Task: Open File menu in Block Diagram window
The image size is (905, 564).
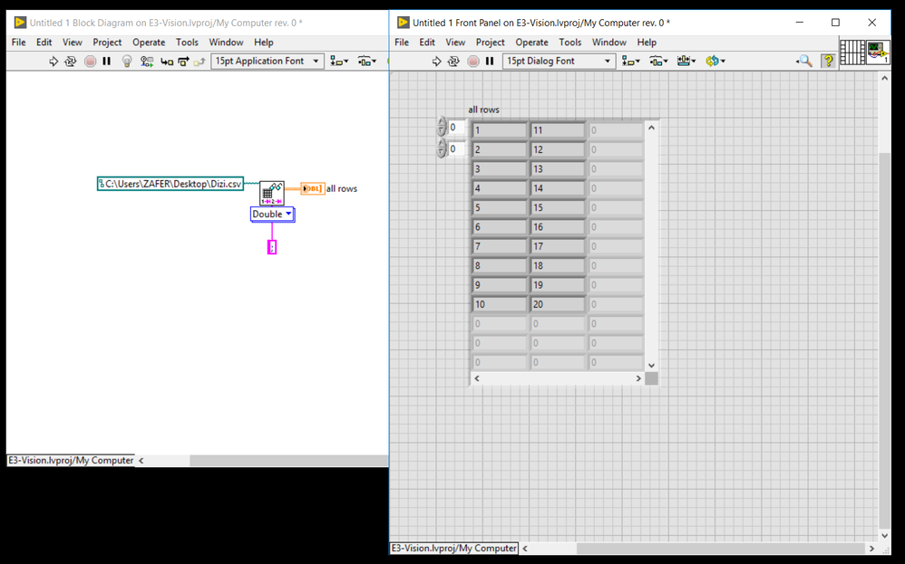Action: point(18,42)
